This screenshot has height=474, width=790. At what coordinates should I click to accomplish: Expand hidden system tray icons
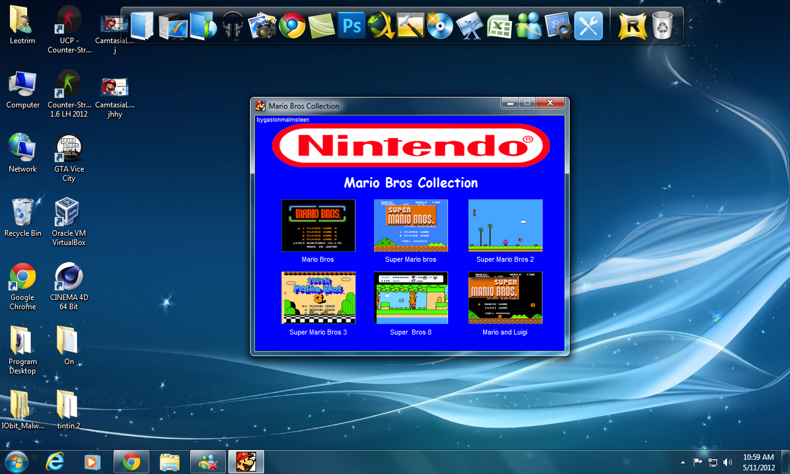(x=683, y=461)
